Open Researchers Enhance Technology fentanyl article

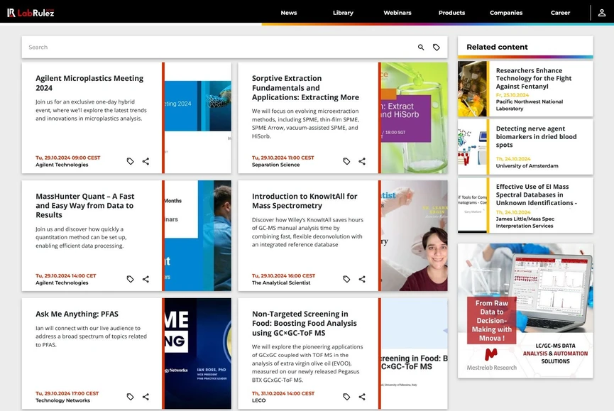[x=533, y=78]
